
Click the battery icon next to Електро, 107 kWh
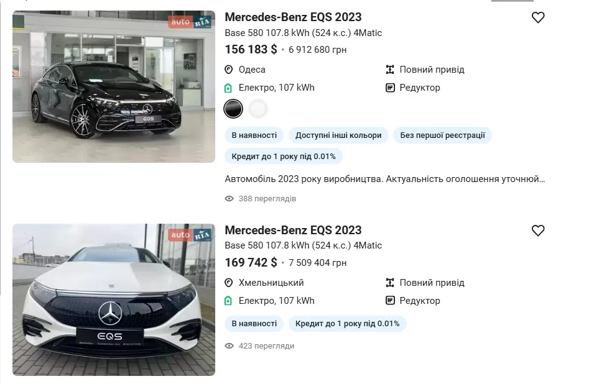coord(229,88)
